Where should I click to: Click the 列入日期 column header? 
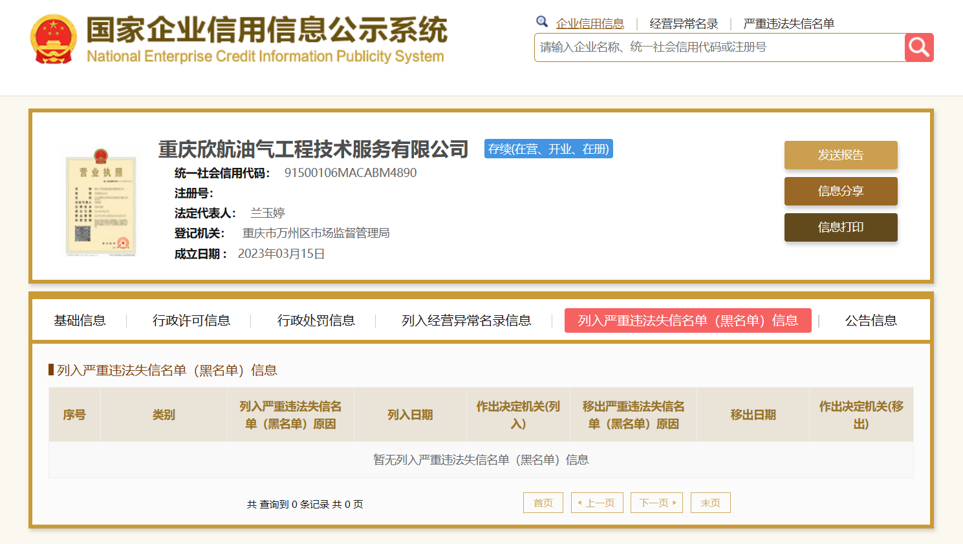coord(410,415)
